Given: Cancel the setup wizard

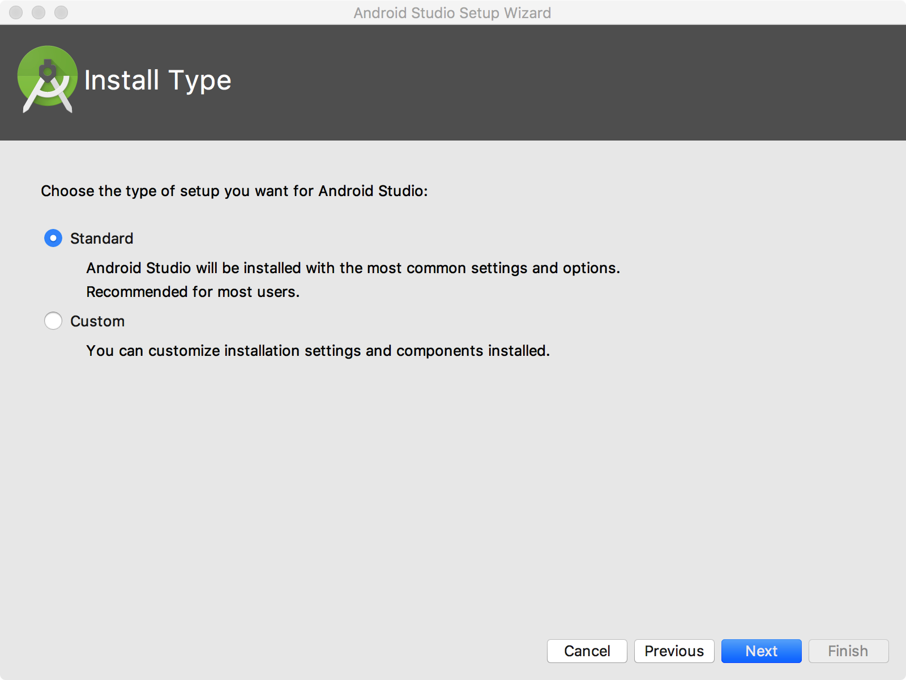Looking at the screenshot, I should click(587, 651).
